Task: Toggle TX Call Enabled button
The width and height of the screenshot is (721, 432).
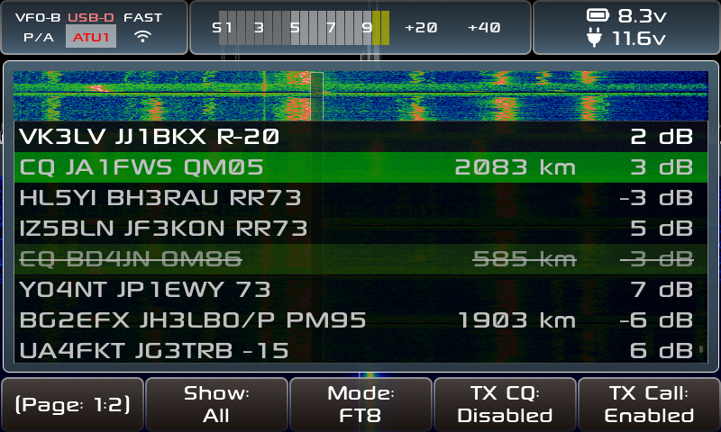Action: pyautogui.click(x=649, y=405)
